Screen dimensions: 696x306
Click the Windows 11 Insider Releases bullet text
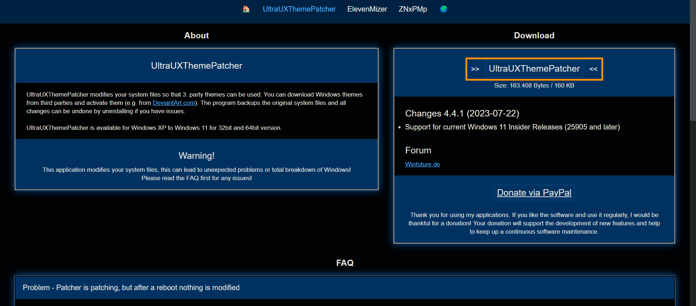click(512, 127)
